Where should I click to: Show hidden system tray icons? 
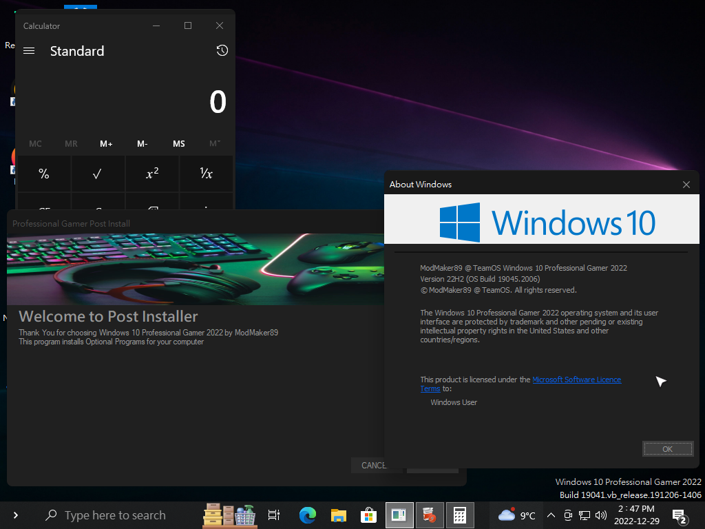click(551, 515)
